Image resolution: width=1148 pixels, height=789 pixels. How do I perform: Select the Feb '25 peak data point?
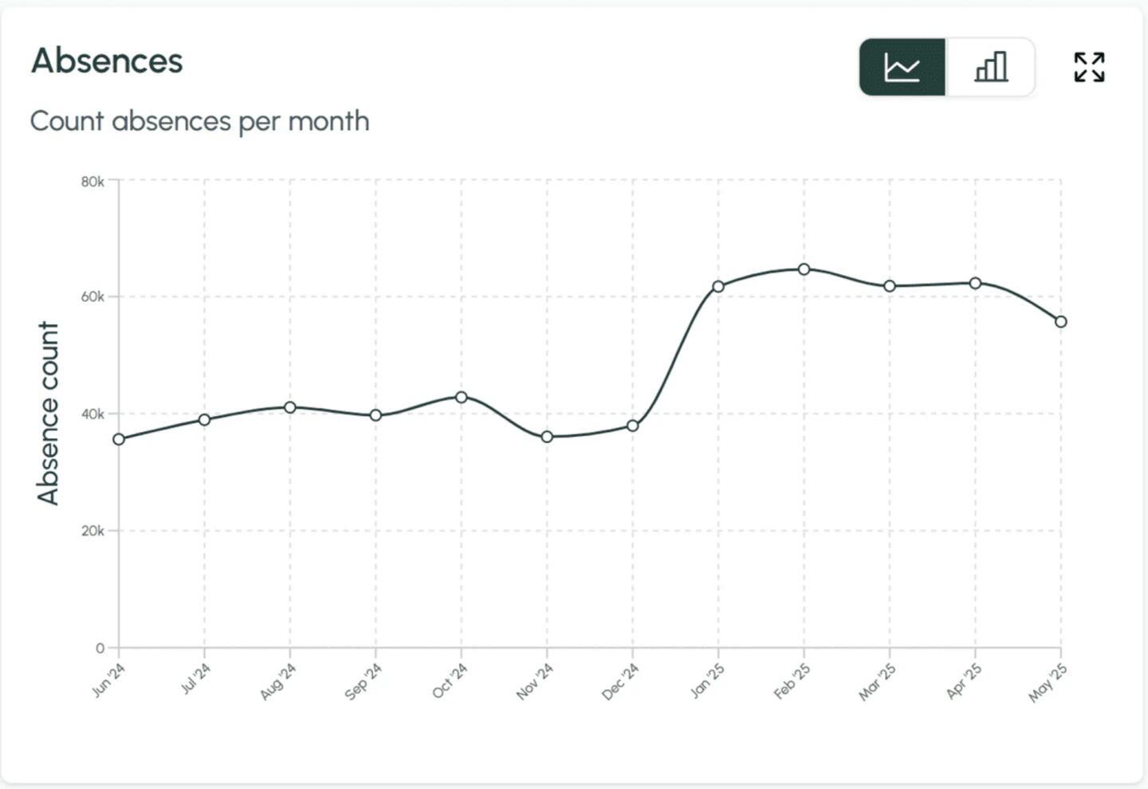click(x=804, y=269)
